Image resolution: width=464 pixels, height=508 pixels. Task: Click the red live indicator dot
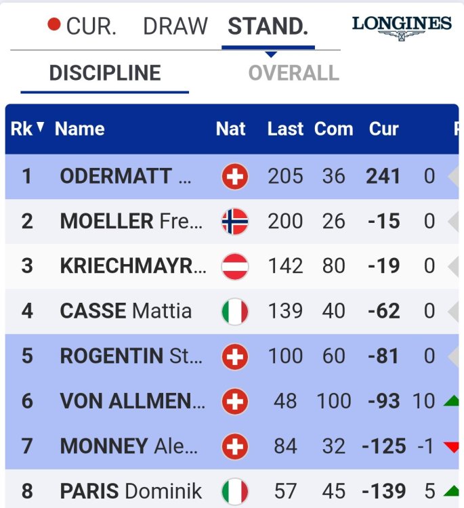tap(54, 25)
